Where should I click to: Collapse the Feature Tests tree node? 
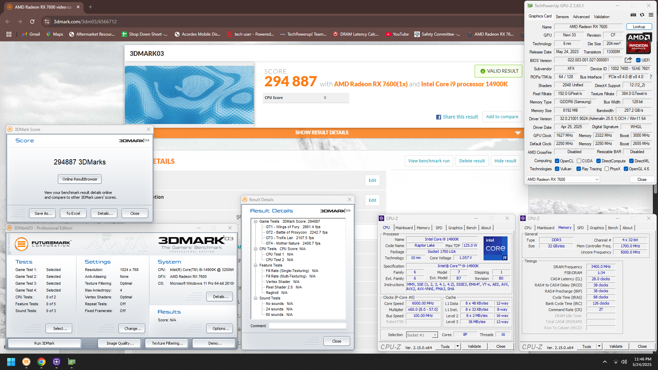click(x=256, y=266)
